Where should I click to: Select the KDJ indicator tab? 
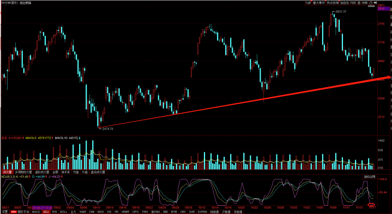click(46, 212)
